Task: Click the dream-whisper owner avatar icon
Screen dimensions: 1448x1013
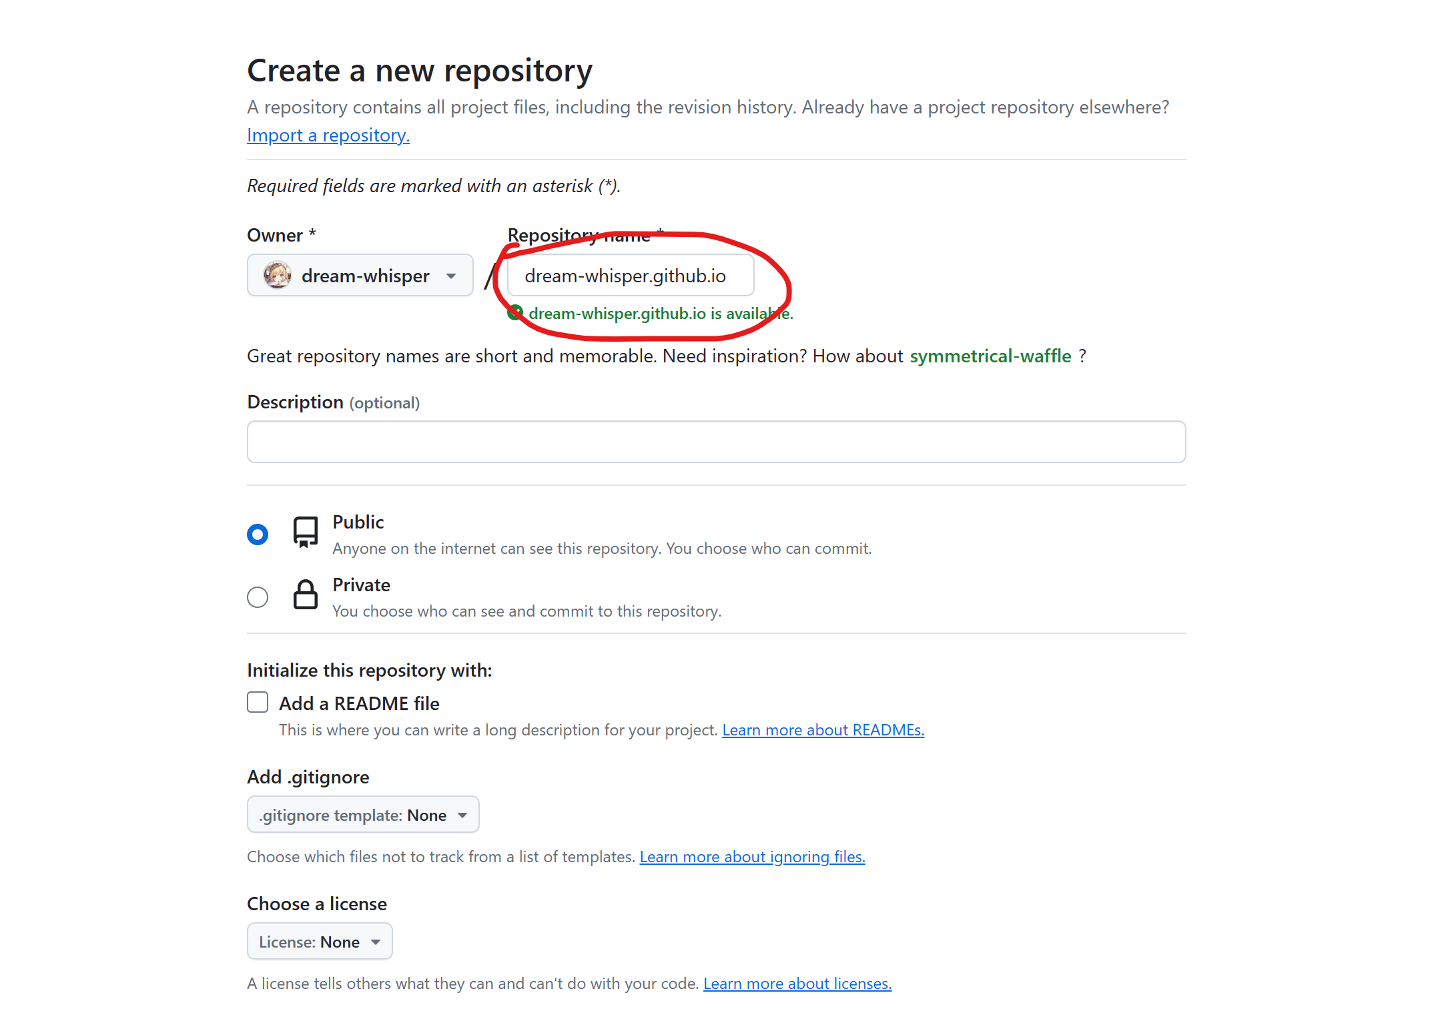Action: pos(277,276)
